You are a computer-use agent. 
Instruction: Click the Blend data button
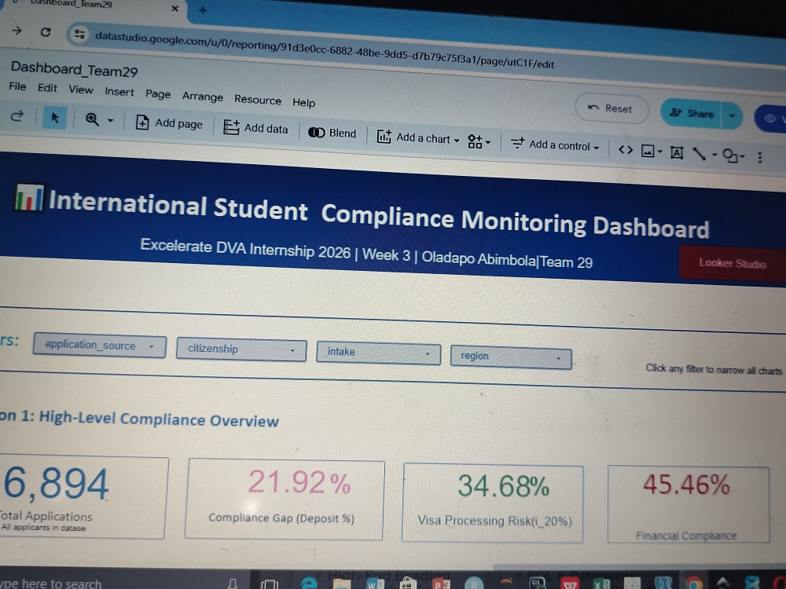tap(332, 133)
